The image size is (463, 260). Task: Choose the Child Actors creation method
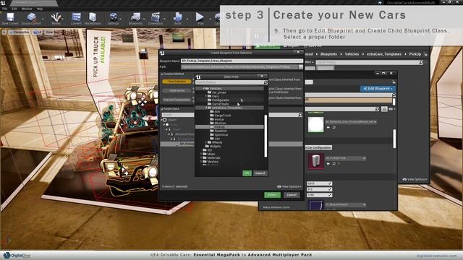[177, 90]
